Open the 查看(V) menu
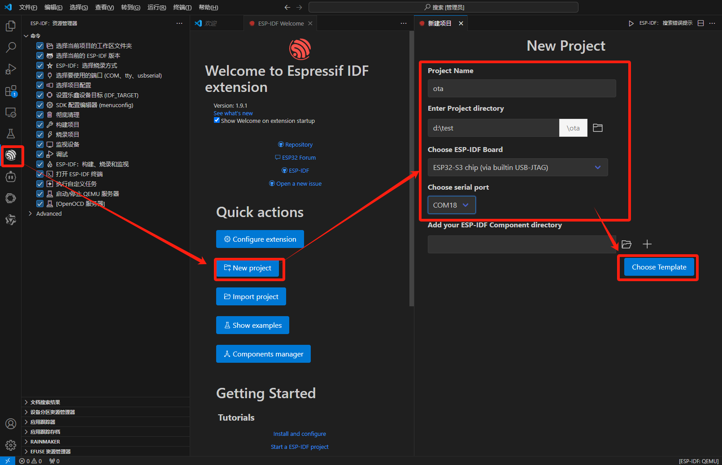The width and height of the screenshot is (722, 465). 104,7
